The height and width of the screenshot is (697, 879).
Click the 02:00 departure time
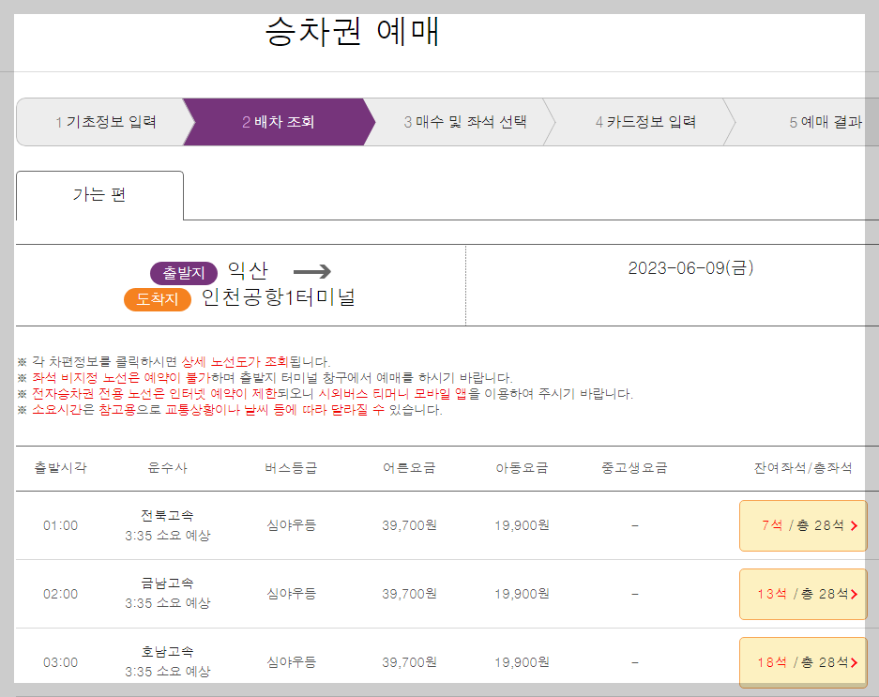point(61,594)
